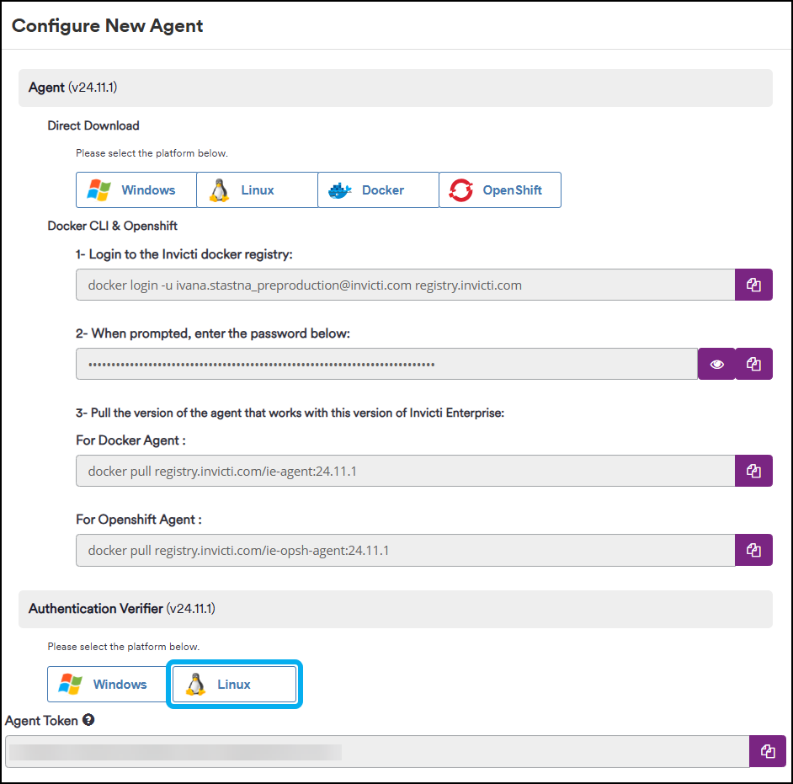Click the 'Direct Download' heading
This screenshot has height=784, width=793.
[x=93, y=125]
